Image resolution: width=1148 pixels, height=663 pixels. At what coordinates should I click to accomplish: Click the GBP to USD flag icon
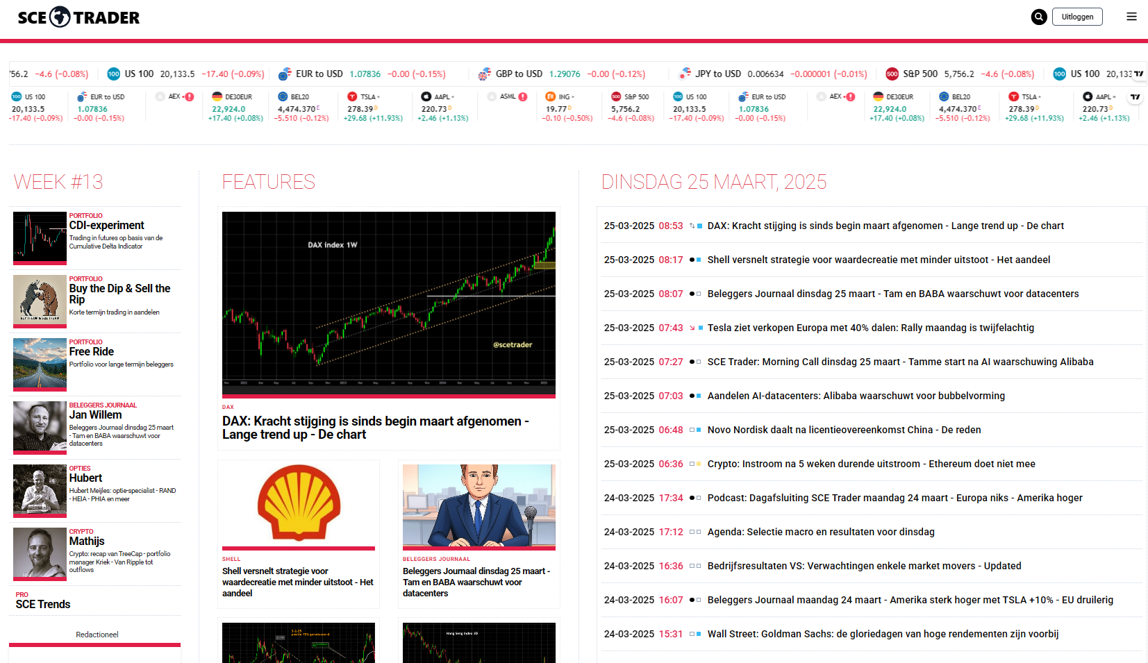pos(484,74)
